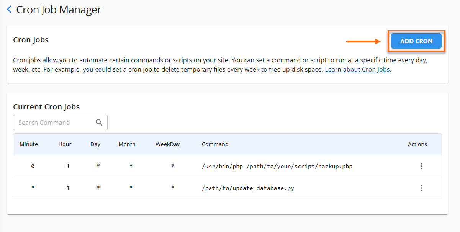Screen dimensions: 460x232
Task: Click the Cron Job Manager page title
Action: [59, 10]
